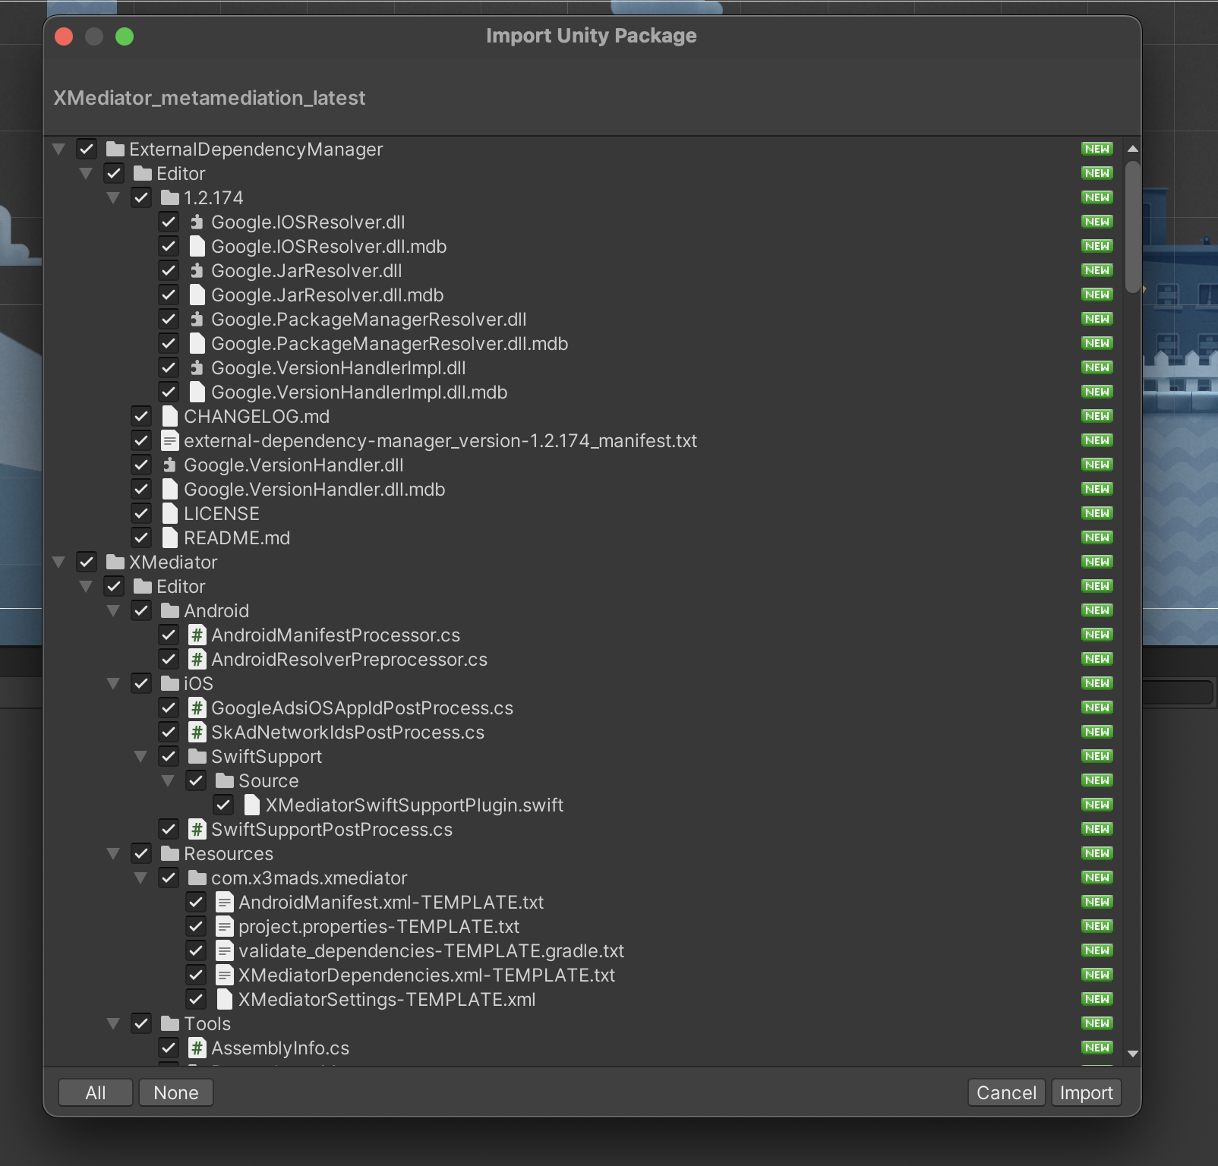Select the Google.VersionHandlerImpl.dll.mdb row
The width and height of the screenshot is (1218, 1166).
point(585,392)
